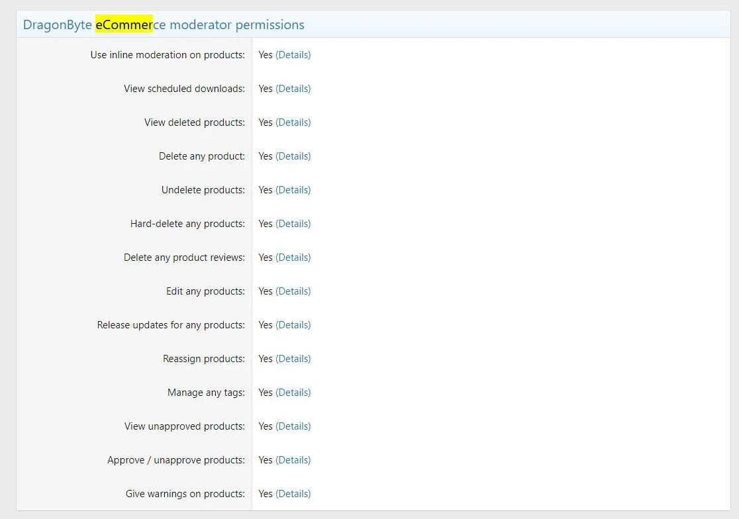
Task: Open Details for Delete any product reviews
Action: [293, 258]
